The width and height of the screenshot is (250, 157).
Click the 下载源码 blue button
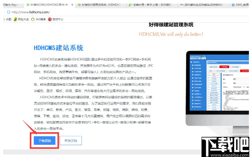point(45,140)
